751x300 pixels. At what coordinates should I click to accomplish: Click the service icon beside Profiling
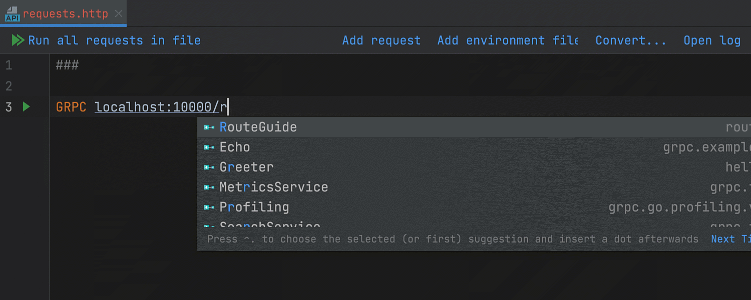tap(209, 207)
